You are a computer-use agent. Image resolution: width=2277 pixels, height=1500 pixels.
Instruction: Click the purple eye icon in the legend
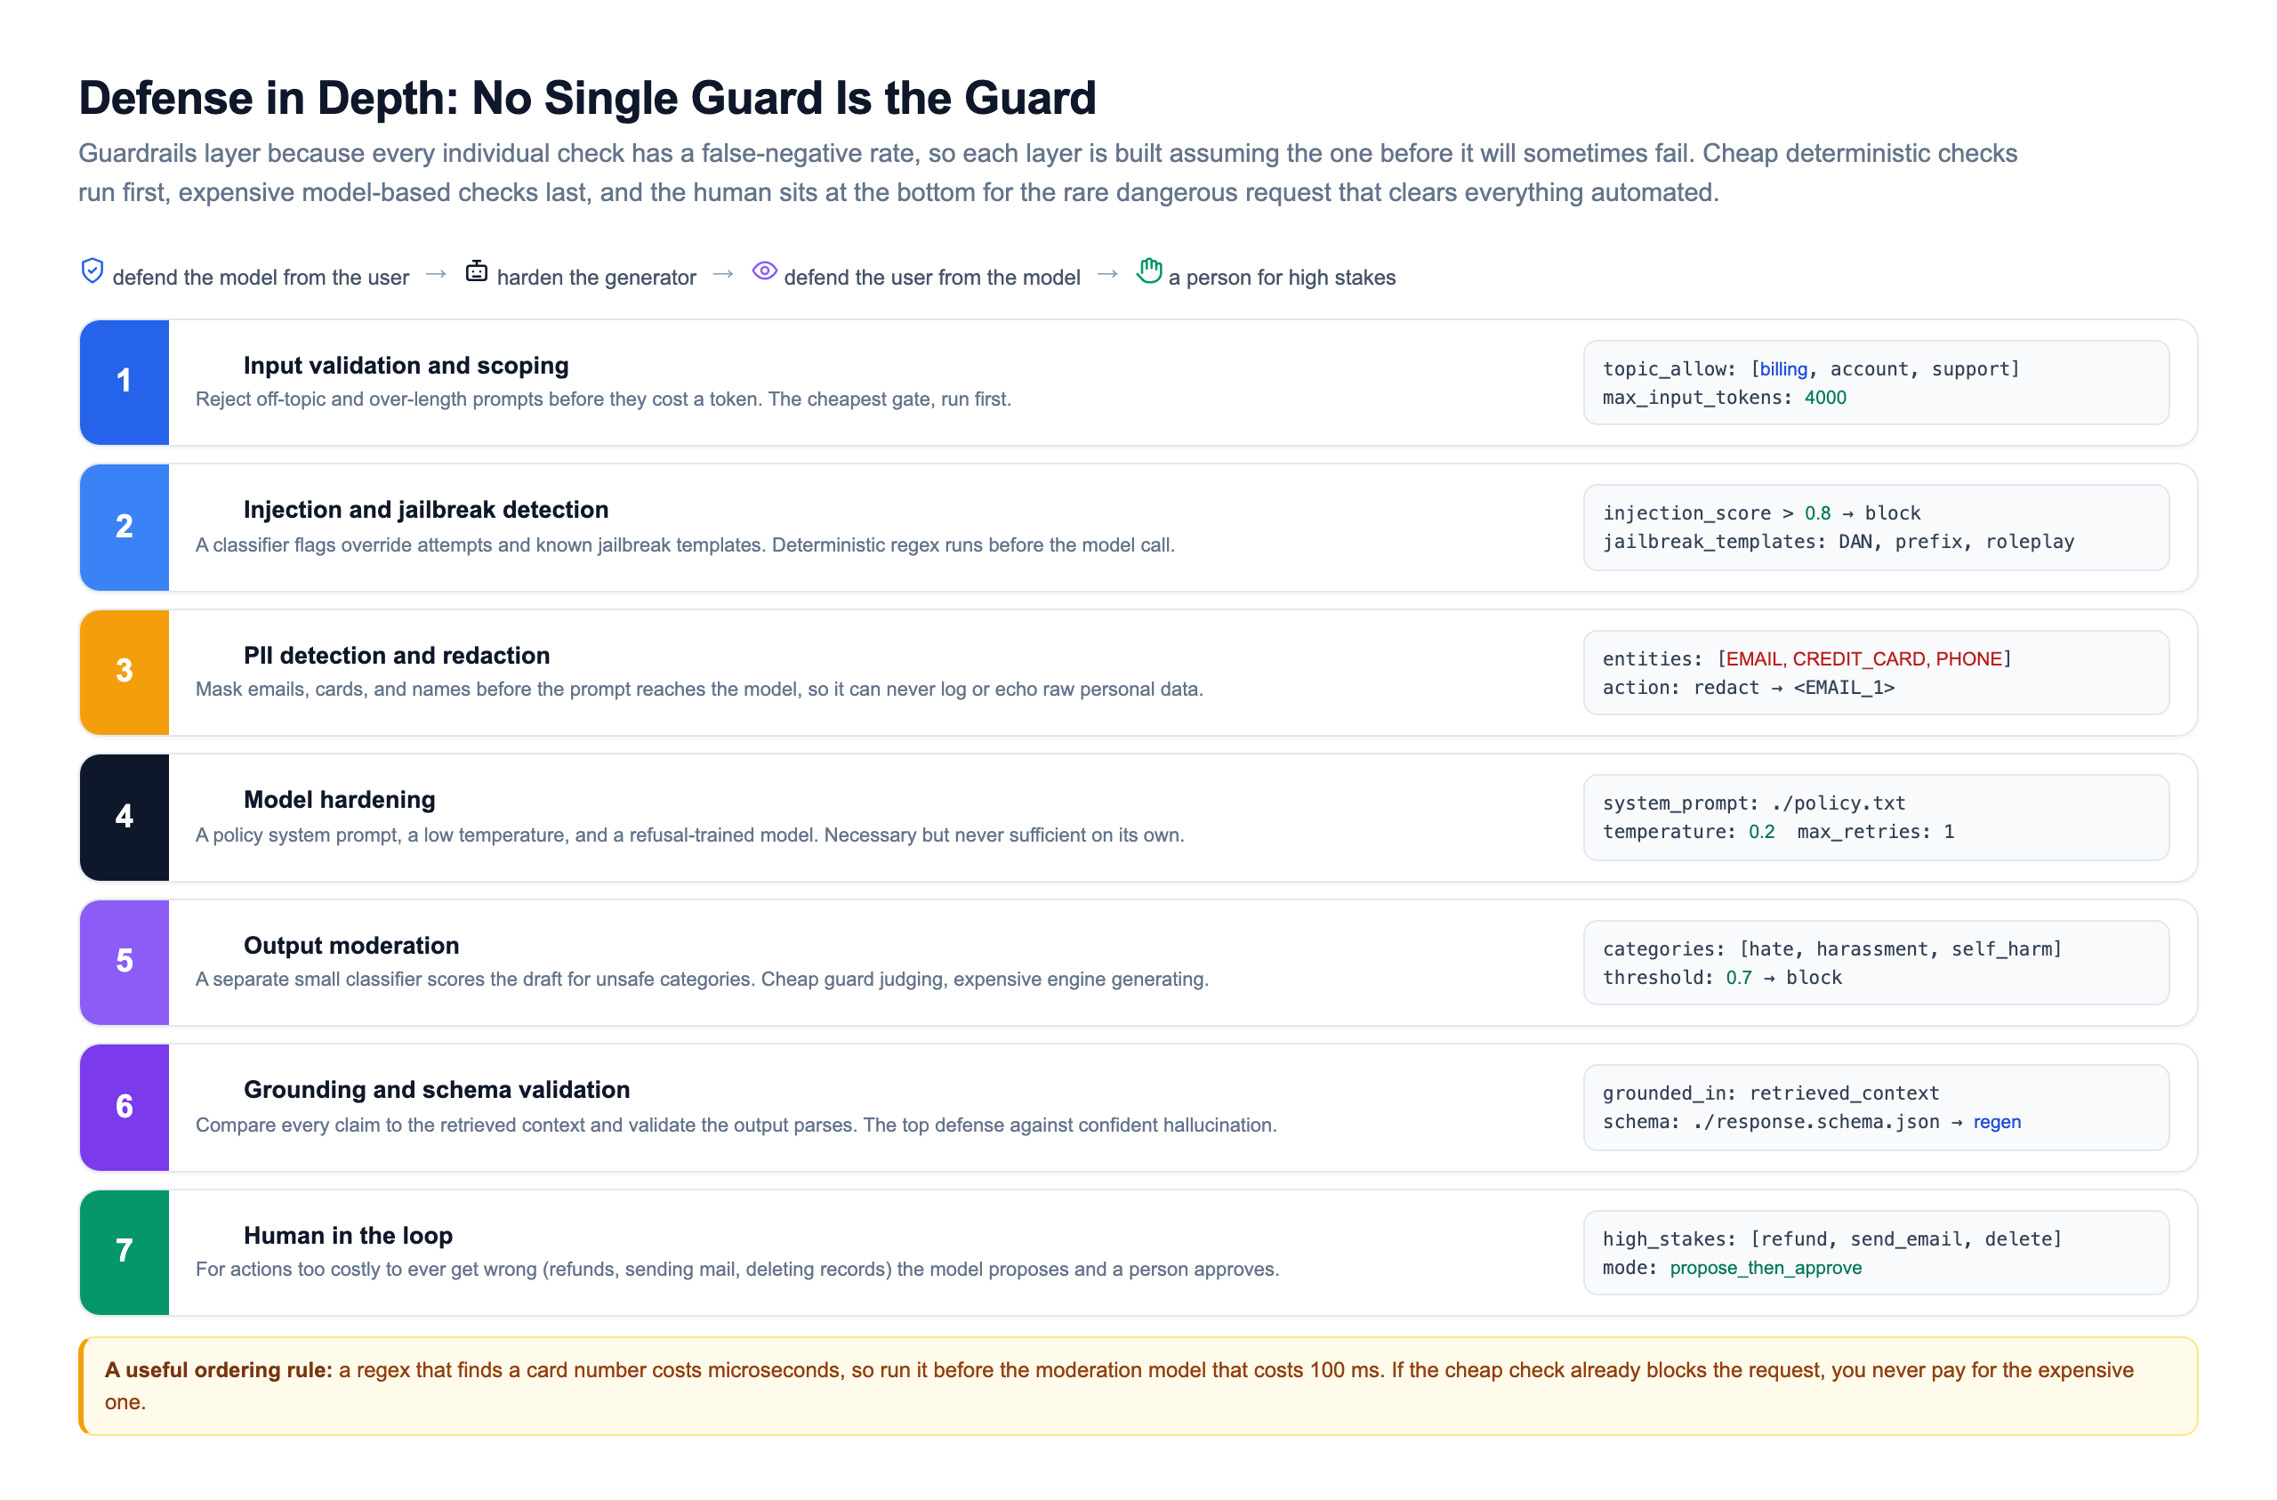(x=764, y=270)
